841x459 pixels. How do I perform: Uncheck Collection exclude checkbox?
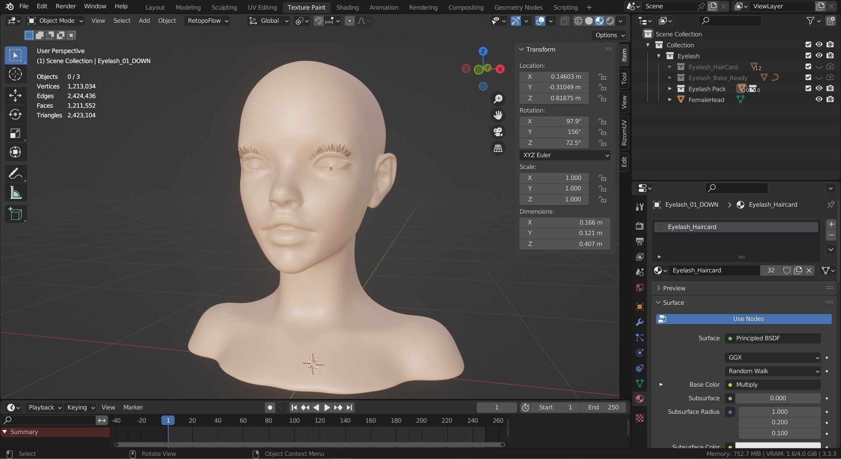point(808,45)
